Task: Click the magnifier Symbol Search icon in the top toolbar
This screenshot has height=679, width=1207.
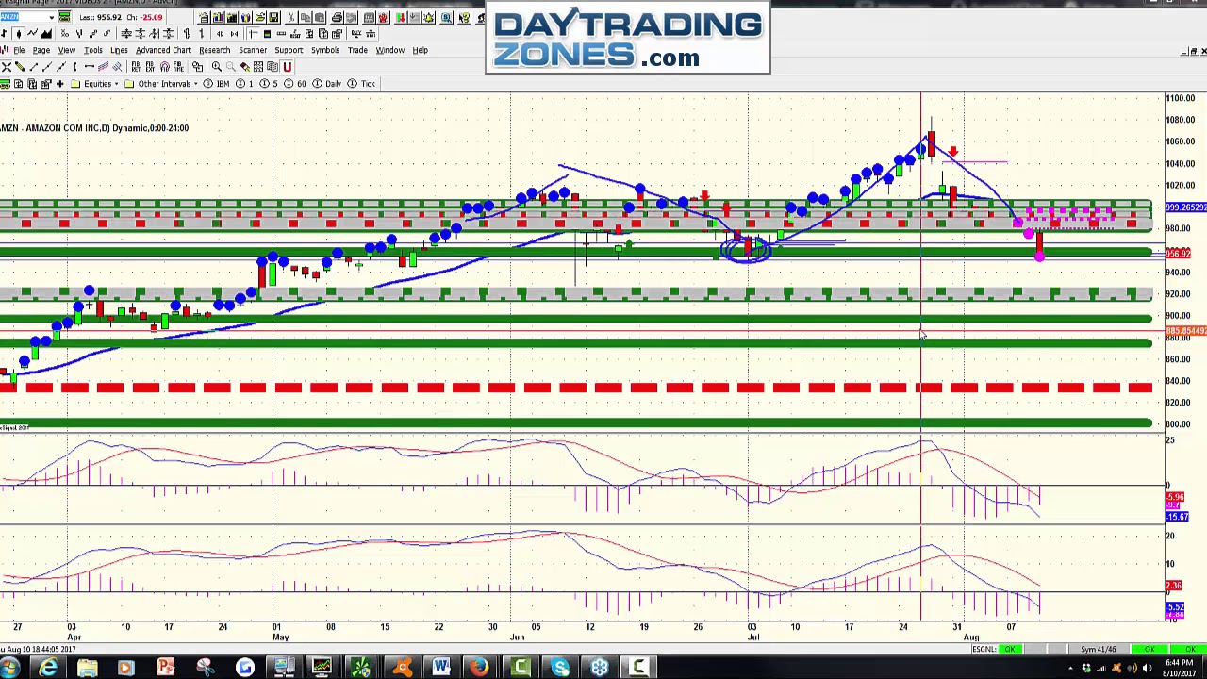Action: 446,17
